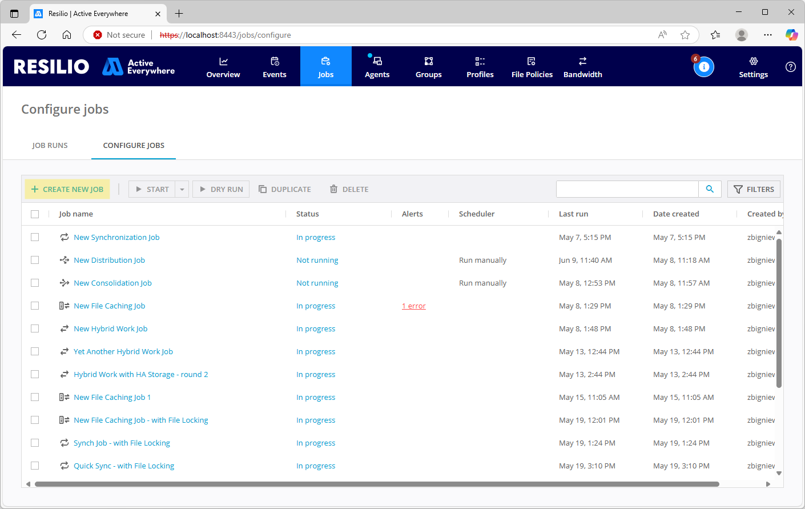Open the Profiles page

coord(480,66)
